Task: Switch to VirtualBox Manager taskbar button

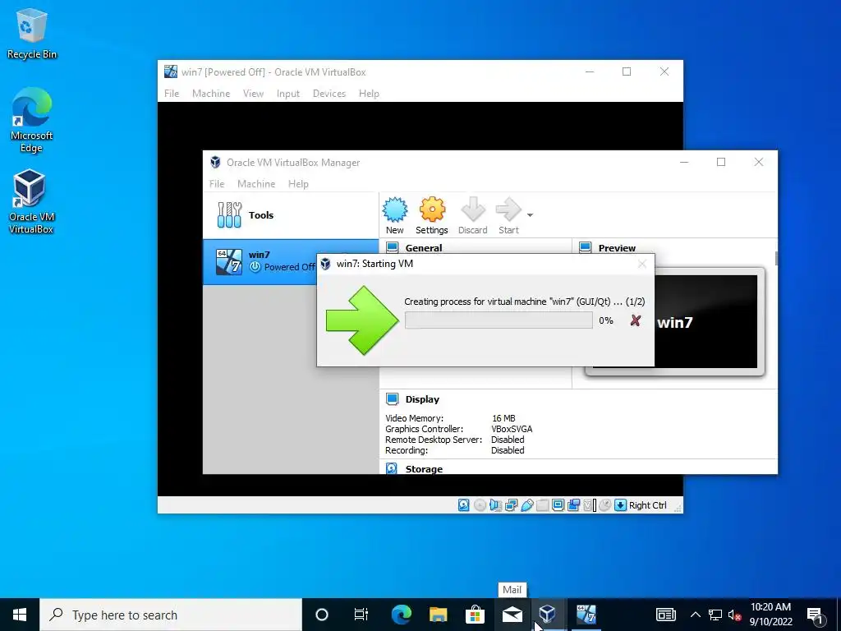Action: click(x=547, y=615)
